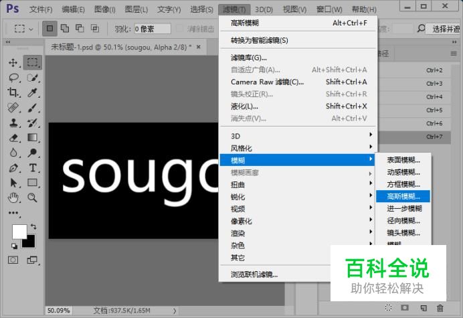Screen dimensions: 463x318
Task: Select the Pen tool
Action: click(x=13, y=168)
